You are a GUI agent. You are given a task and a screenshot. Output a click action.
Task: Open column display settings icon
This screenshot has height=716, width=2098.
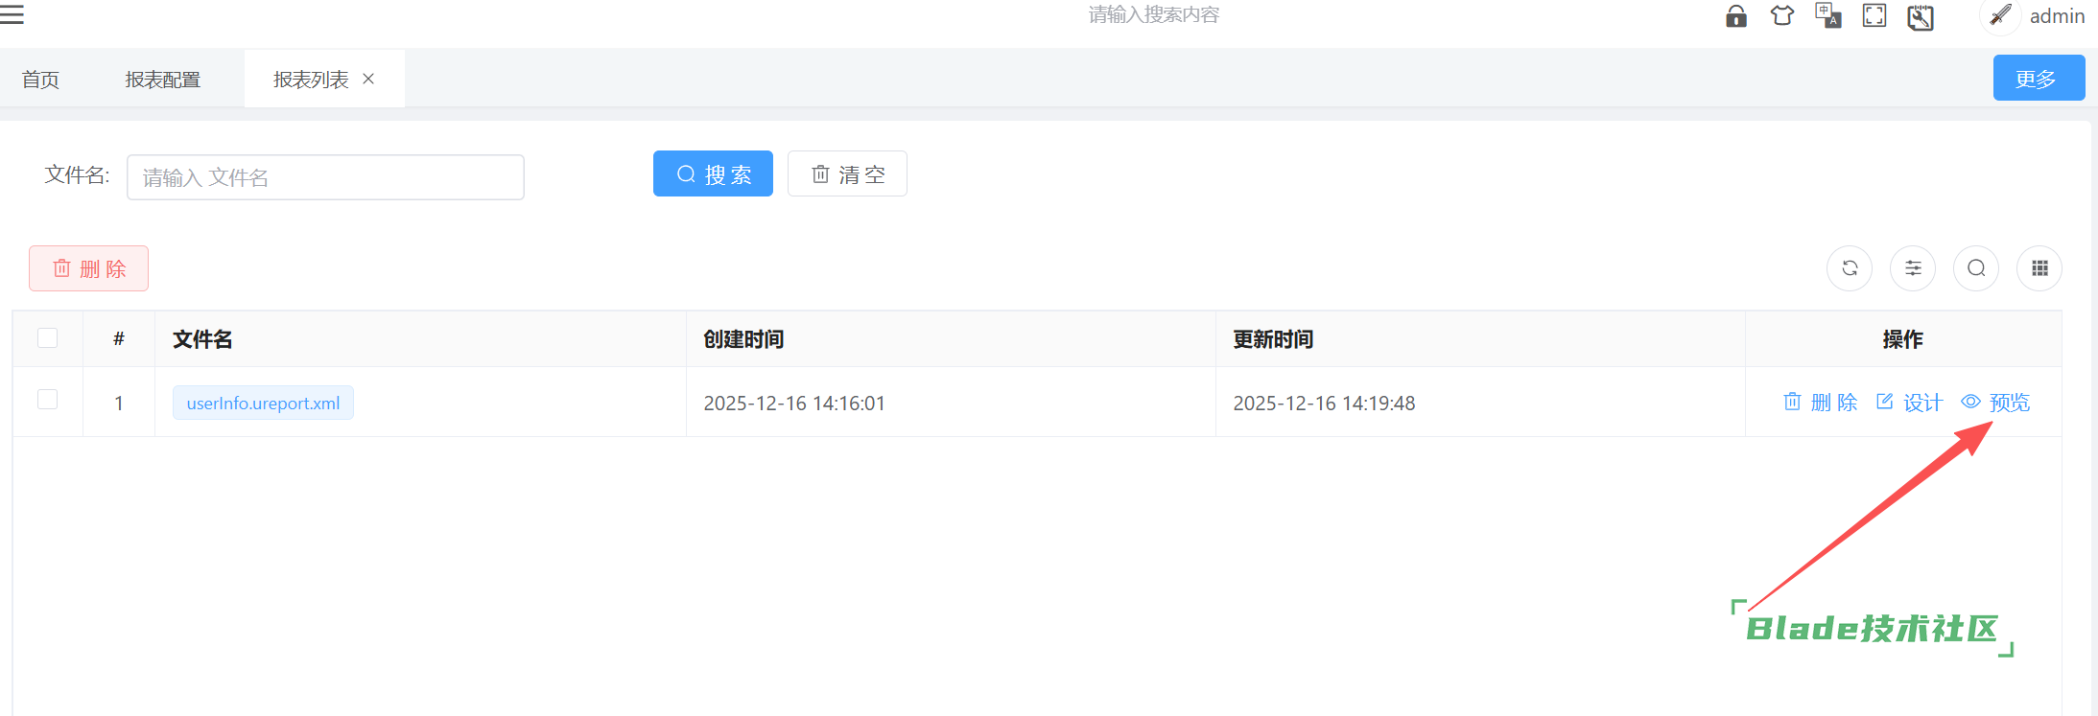[1912, 268]
